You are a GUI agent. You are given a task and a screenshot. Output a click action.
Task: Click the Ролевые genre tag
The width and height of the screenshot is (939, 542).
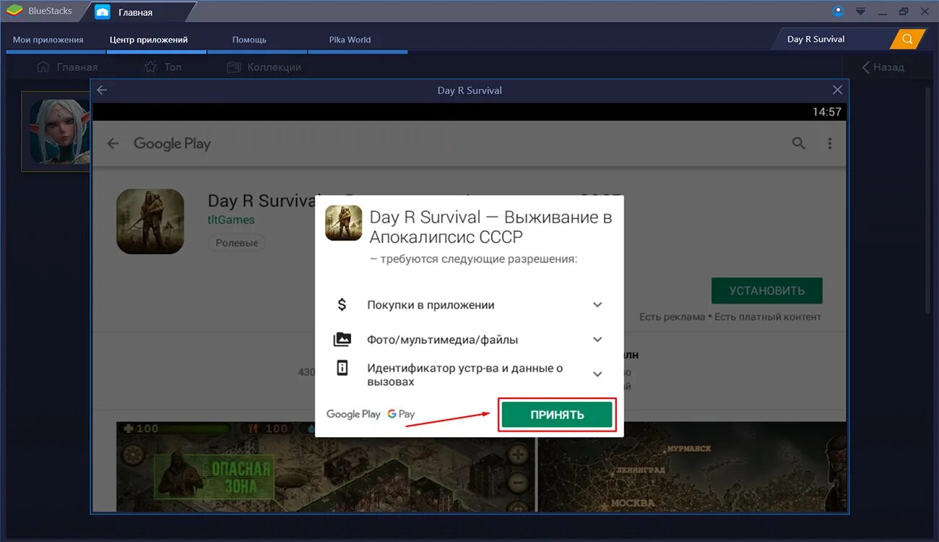pyautogui.click(x=237, y=243)
